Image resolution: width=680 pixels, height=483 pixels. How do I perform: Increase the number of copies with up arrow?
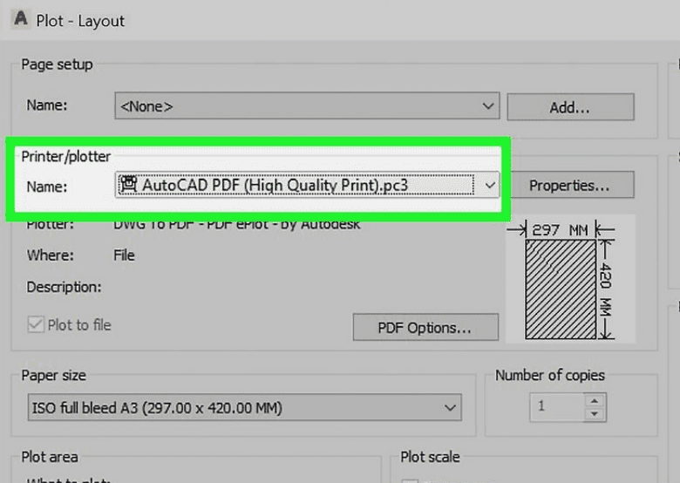595,400
